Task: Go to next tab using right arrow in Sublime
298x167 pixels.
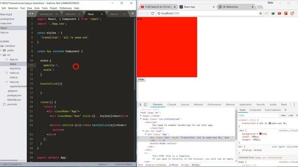Action: [33, 13]
